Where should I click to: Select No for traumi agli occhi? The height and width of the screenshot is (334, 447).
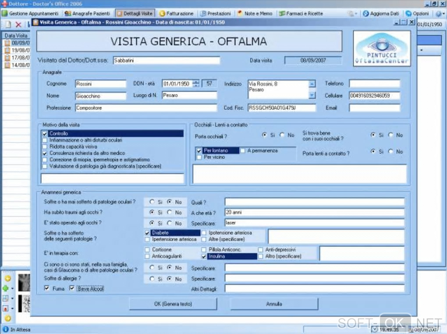pyautogui.click(x=170, y=212)
